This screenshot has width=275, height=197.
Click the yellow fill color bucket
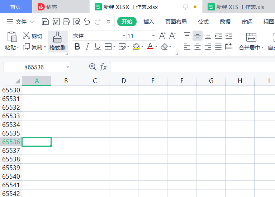[x=136, y=47]
